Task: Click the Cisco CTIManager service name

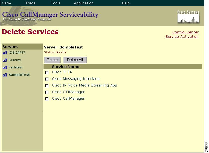Action: tap(68, 92)
